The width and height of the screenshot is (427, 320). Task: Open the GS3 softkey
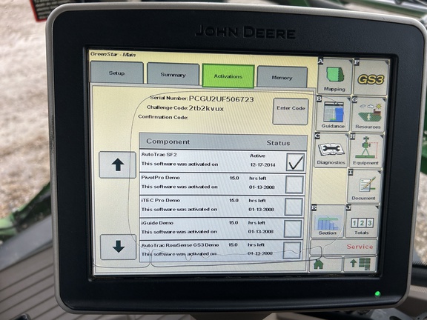pyautogui.click(x=371, y=78)
